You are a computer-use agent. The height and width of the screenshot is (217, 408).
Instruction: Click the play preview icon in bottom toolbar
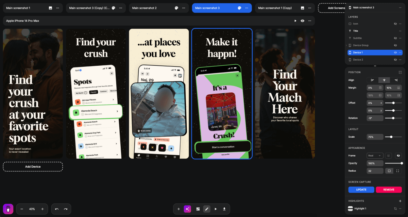click(216, 209)
